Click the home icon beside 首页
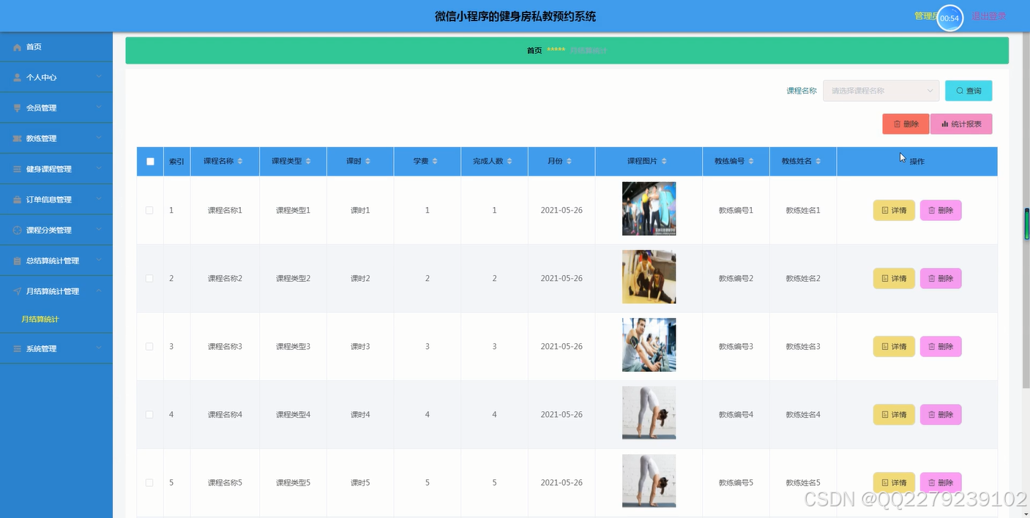This screenshot has height=518, width=1030. [x=18, y=45]
